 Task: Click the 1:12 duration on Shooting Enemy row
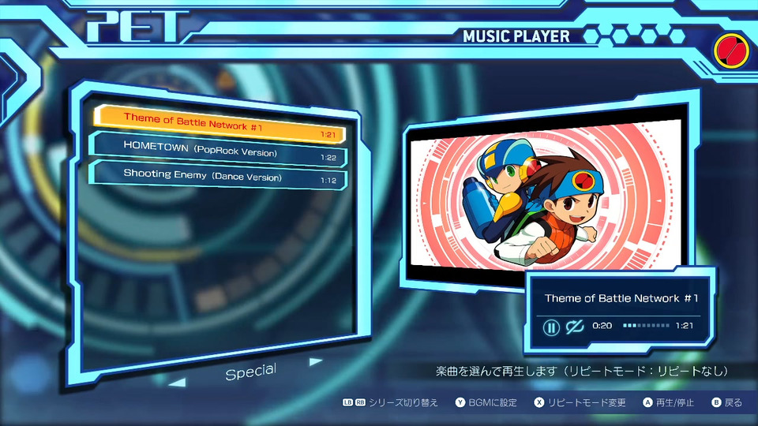[328, 180]
